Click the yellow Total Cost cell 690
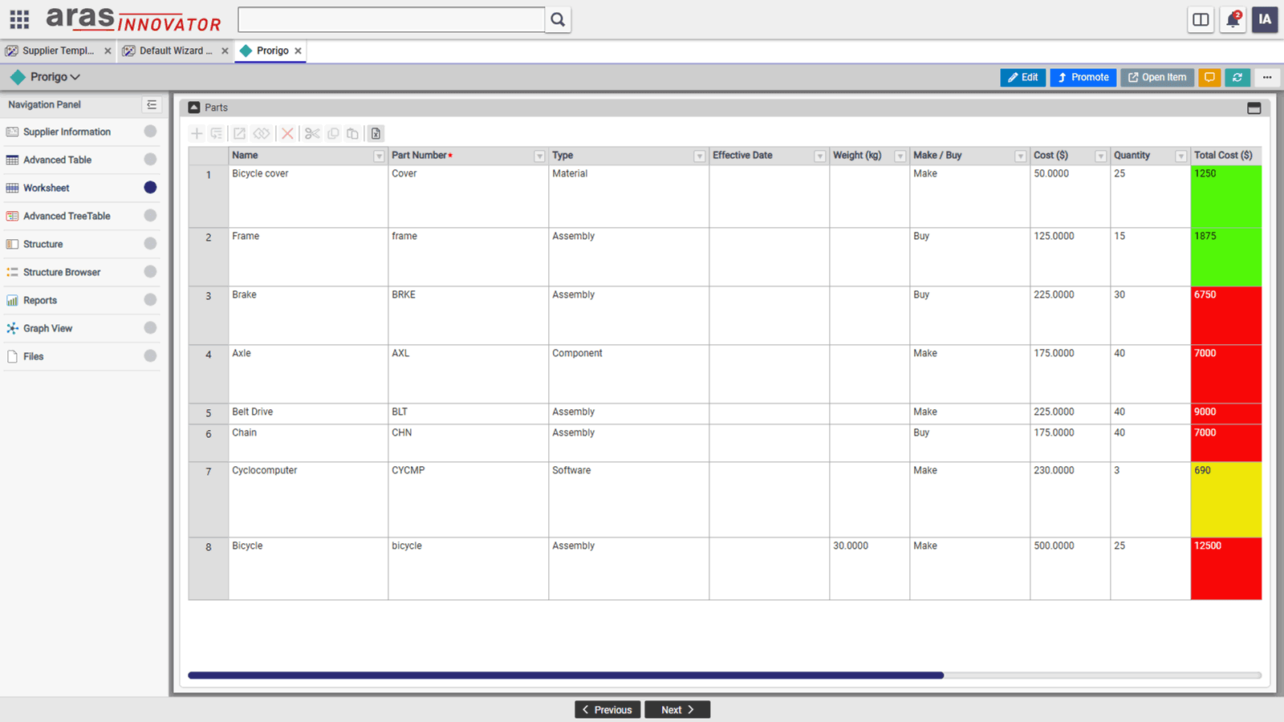 [1226, 500]
